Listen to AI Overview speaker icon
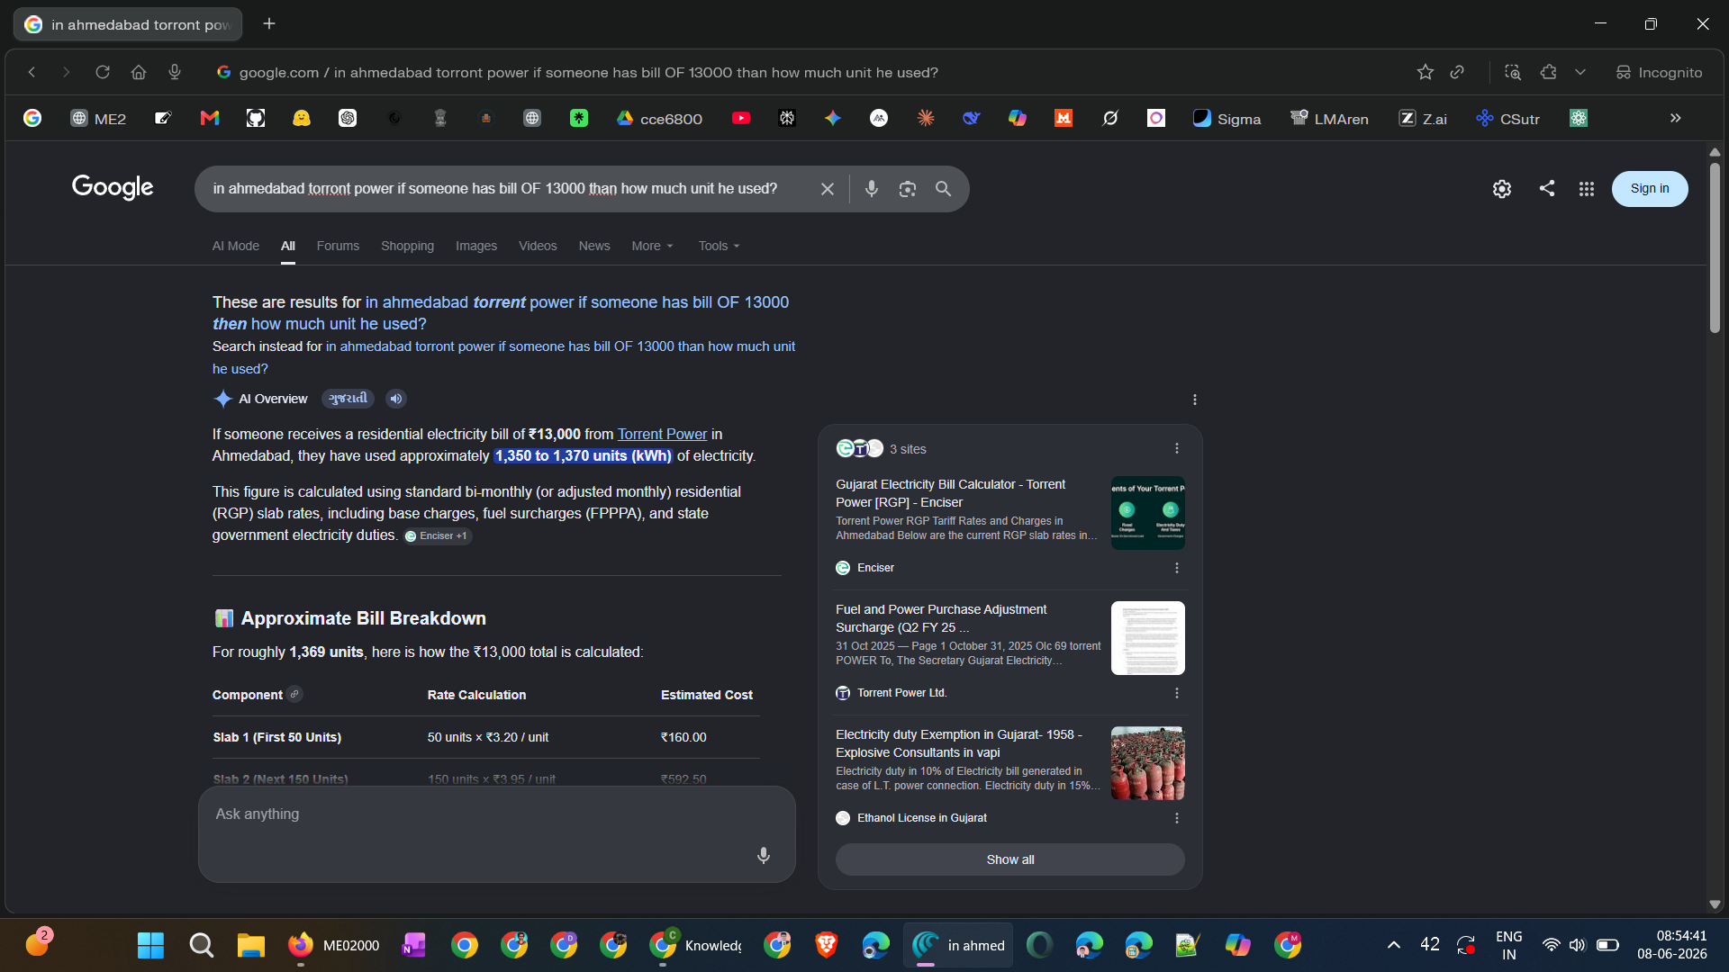 (396, 399)
